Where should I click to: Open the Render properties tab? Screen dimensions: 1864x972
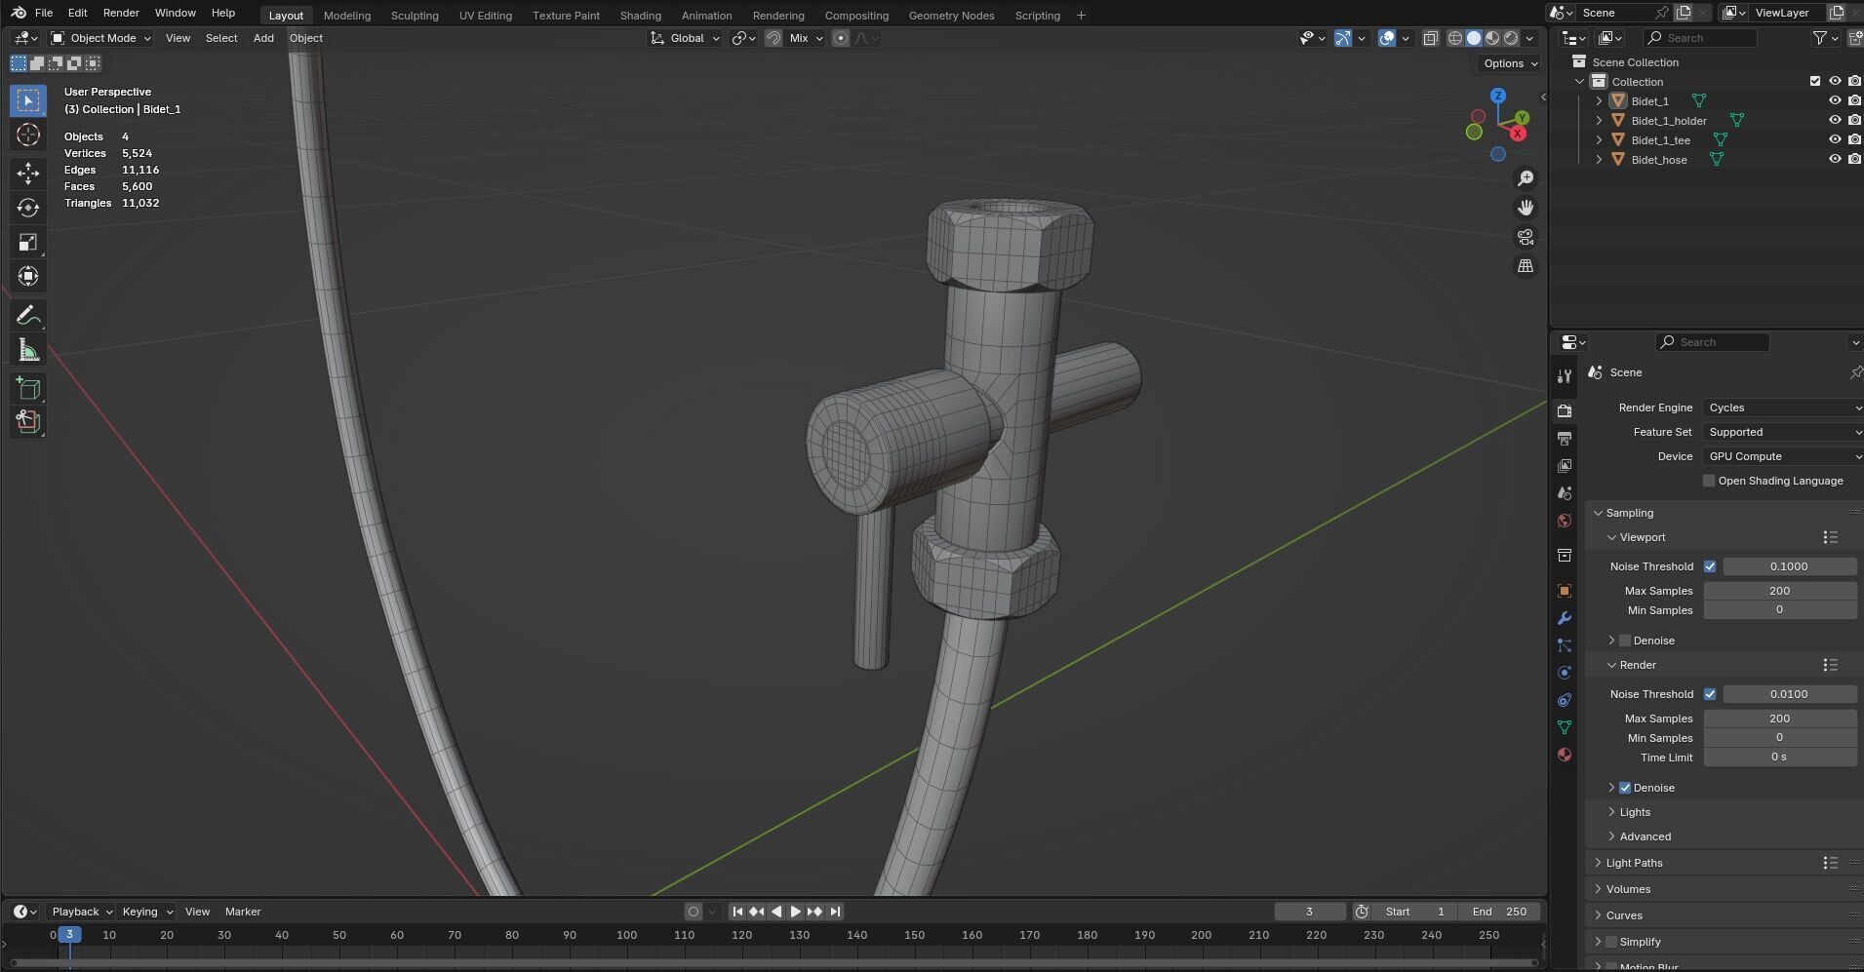click(1565, 411)
